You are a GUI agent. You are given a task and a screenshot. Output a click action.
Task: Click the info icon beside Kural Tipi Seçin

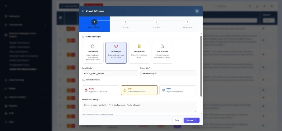[83, 37]
